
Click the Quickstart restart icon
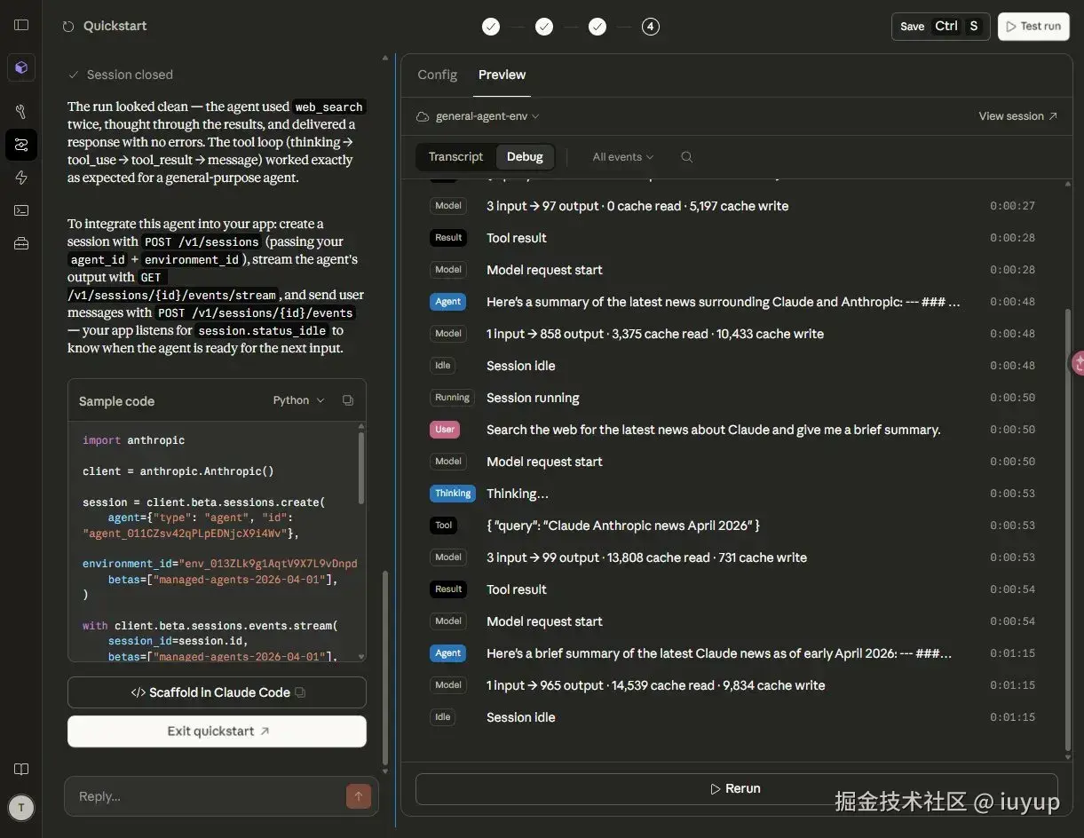click(68, 27)
